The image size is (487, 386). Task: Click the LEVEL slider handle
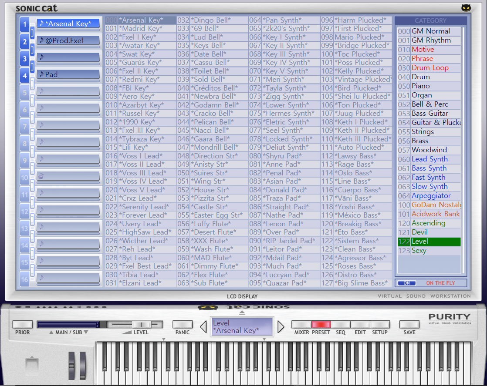pyautogui.click(x=141, y=325)
